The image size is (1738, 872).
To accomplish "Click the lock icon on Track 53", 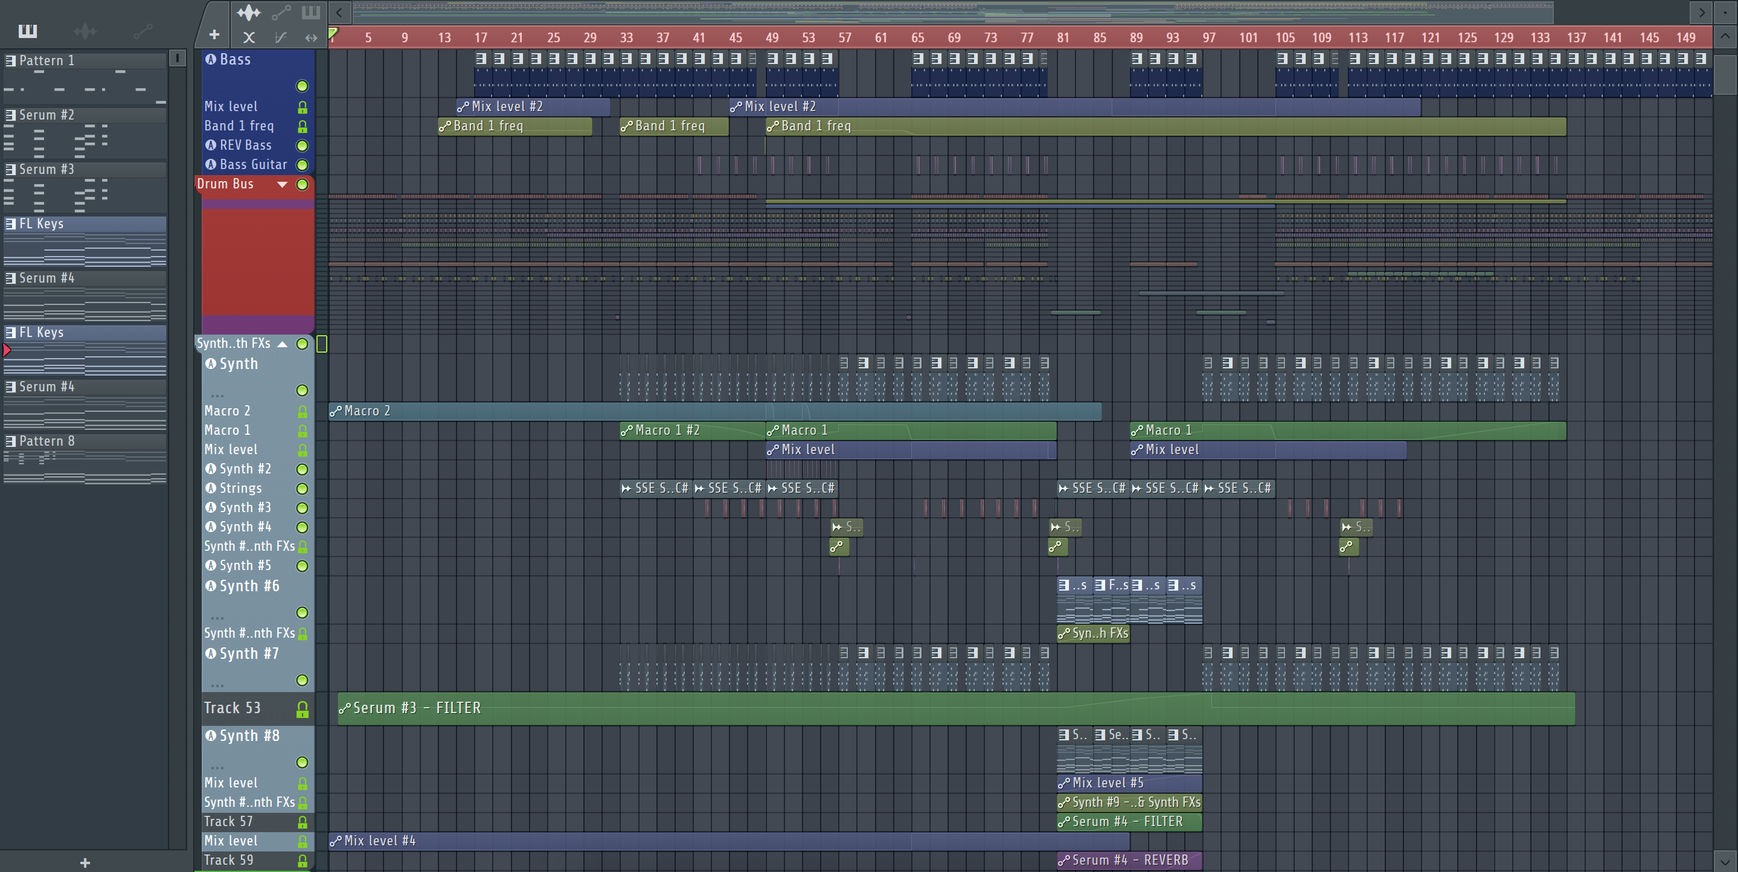I will [303, 710].
